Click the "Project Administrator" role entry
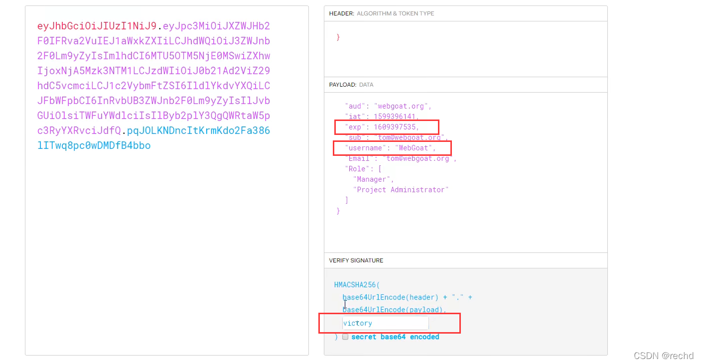Viewport: 701px width, 364px height. pos(401,190)
